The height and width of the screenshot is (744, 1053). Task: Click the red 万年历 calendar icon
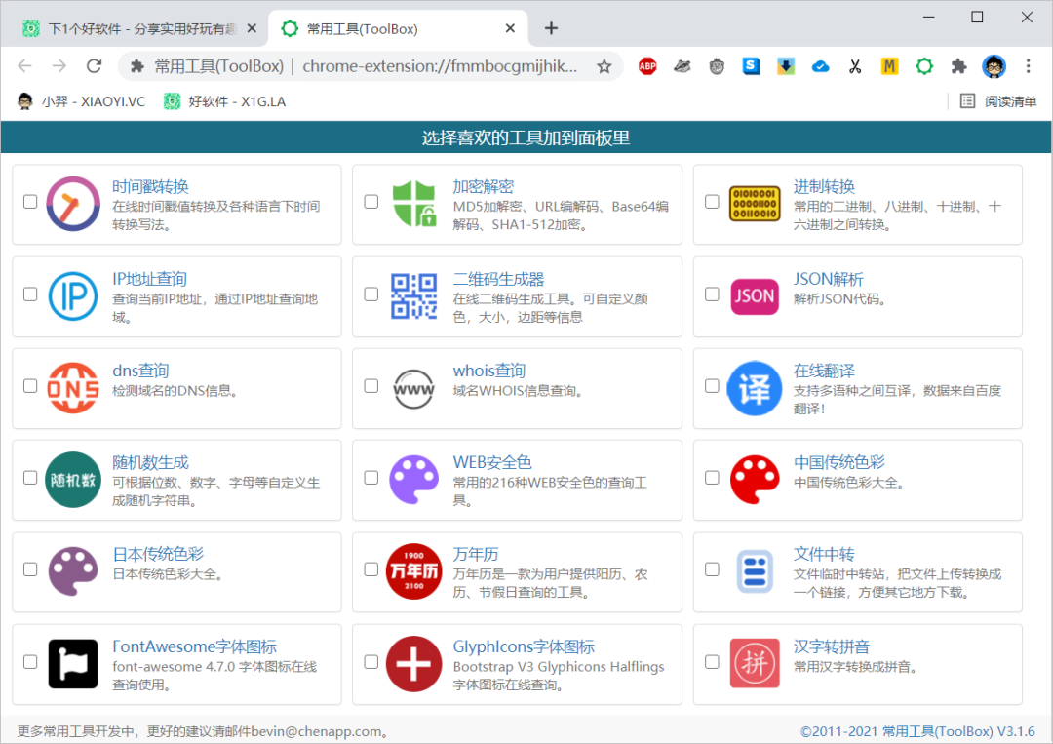(414, 571)
